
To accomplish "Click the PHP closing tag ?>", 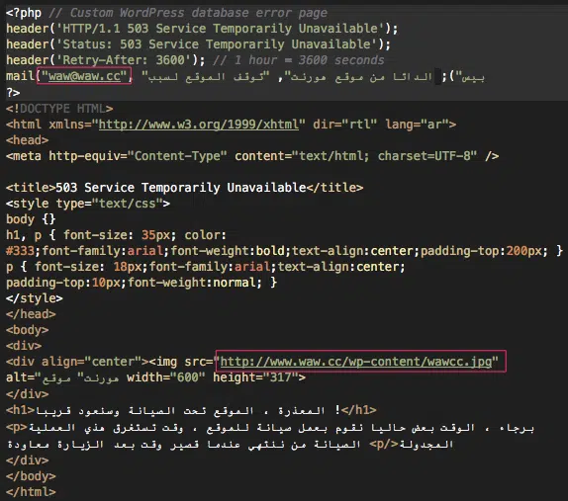I will (x=13, y=93).
